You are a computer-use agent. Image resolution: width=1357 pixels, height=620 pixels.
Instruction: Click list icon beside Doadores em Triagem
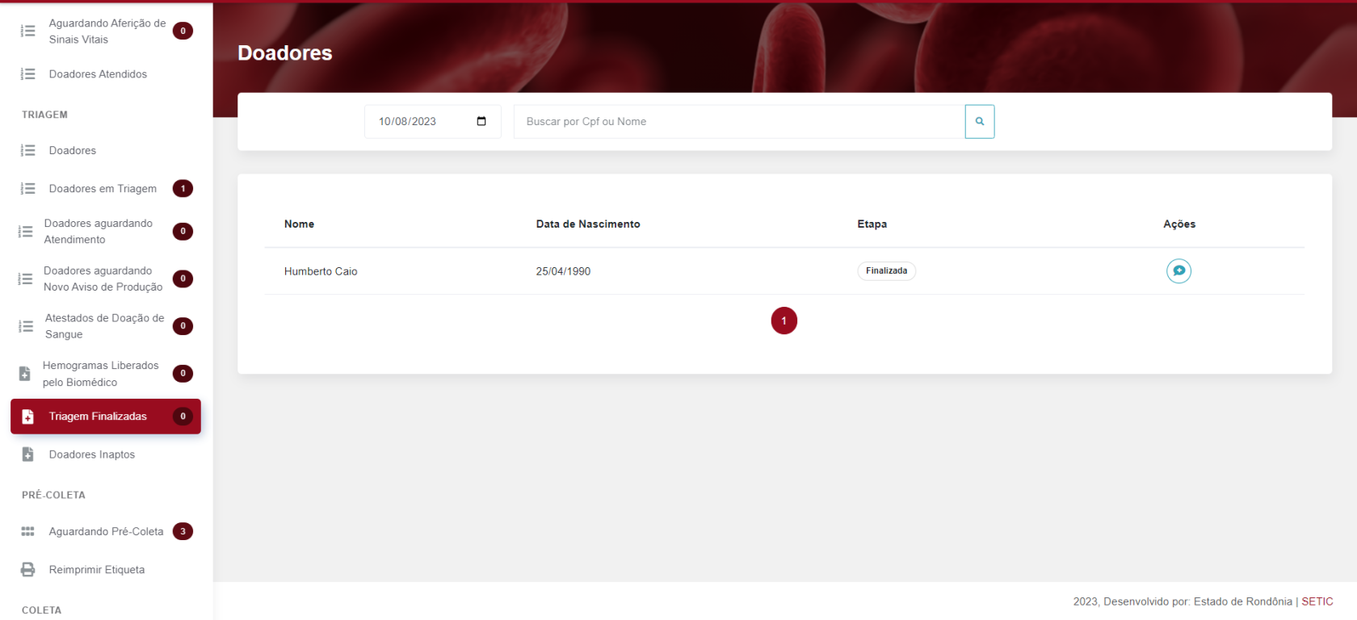[x=28, y=188]
